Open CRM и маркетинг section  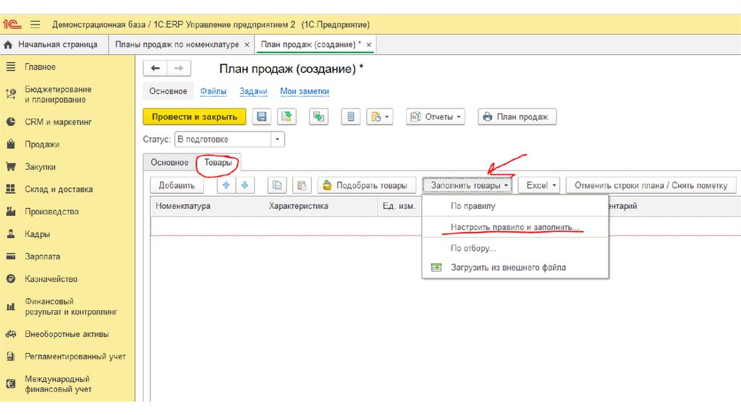pos(58,121)
